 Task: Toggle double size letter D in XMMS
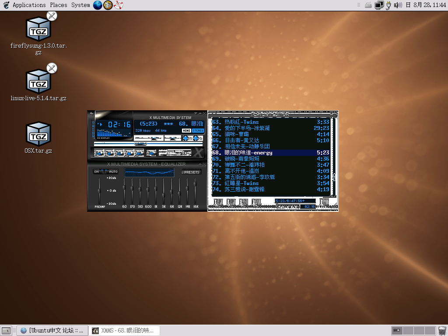[x=93, y=133]
